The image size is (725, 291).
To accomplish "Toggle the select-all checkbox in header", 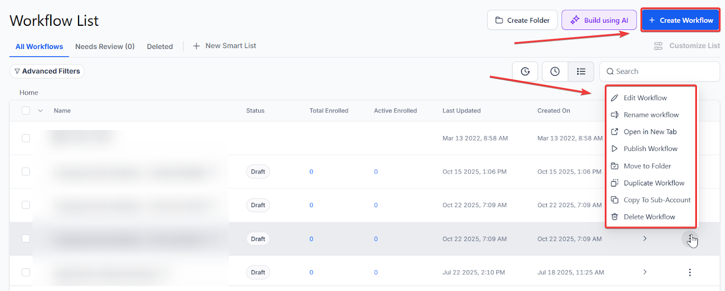I will [26, 111].
